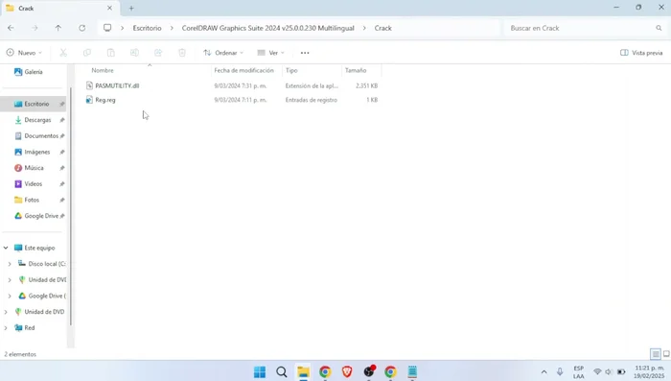671x381 pixels.
Task: Click the PC icon in address bar
Action: (107, 28)
